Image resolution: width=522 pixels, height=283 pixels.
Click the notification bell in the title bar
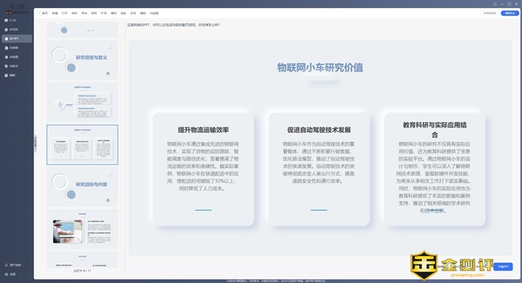point(494,4)
